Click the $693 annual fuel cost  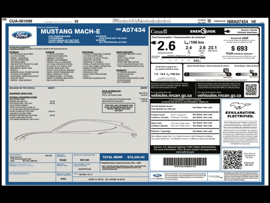point(239,48)
